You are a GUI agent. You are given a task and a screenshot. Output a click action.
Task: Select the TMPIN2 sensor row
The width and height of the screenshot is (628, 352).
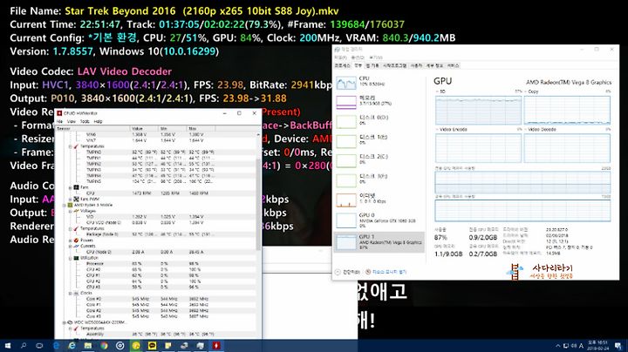point(155,164)
